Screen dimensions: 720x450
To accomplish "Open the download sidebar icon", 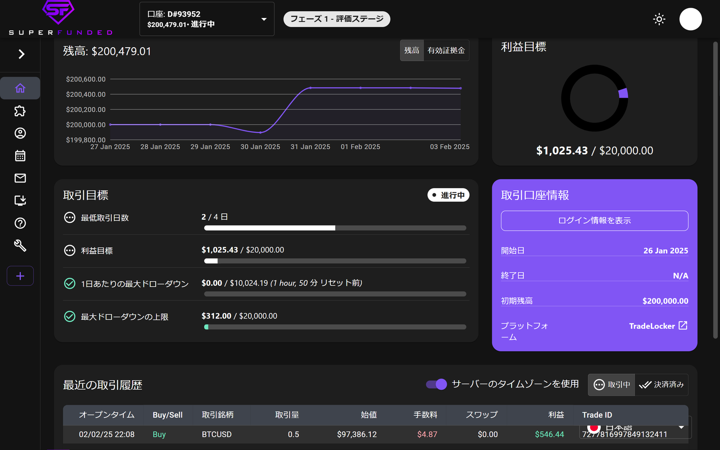I will point(20,200).
